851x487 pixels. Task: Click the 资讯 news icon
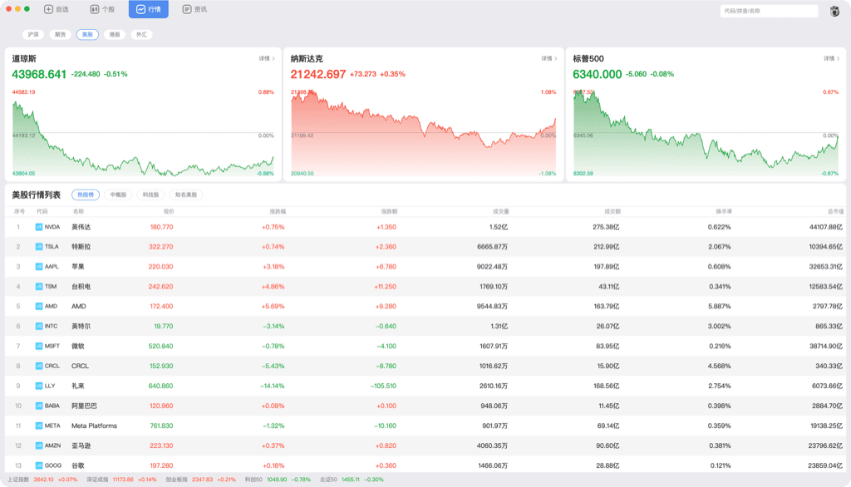click(186, 9)
